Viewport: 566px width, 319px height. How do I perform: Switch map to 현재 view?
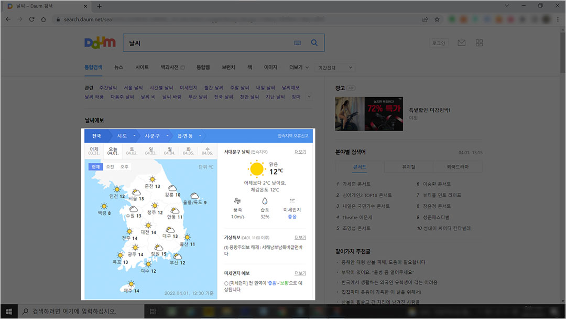[x=95, y=166]
